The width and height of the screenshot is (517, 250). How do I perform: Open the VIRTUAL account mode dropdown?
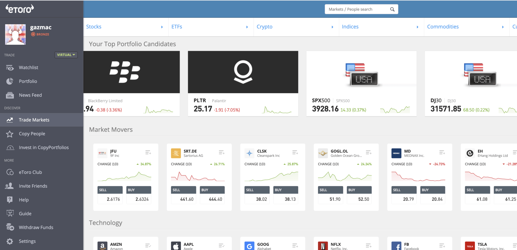66,55
